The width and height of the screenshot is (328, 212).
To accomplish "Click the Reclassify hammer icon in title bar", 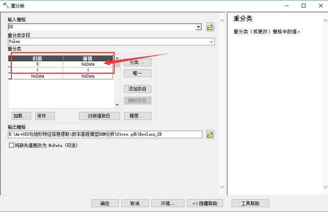I will point(6,6).
